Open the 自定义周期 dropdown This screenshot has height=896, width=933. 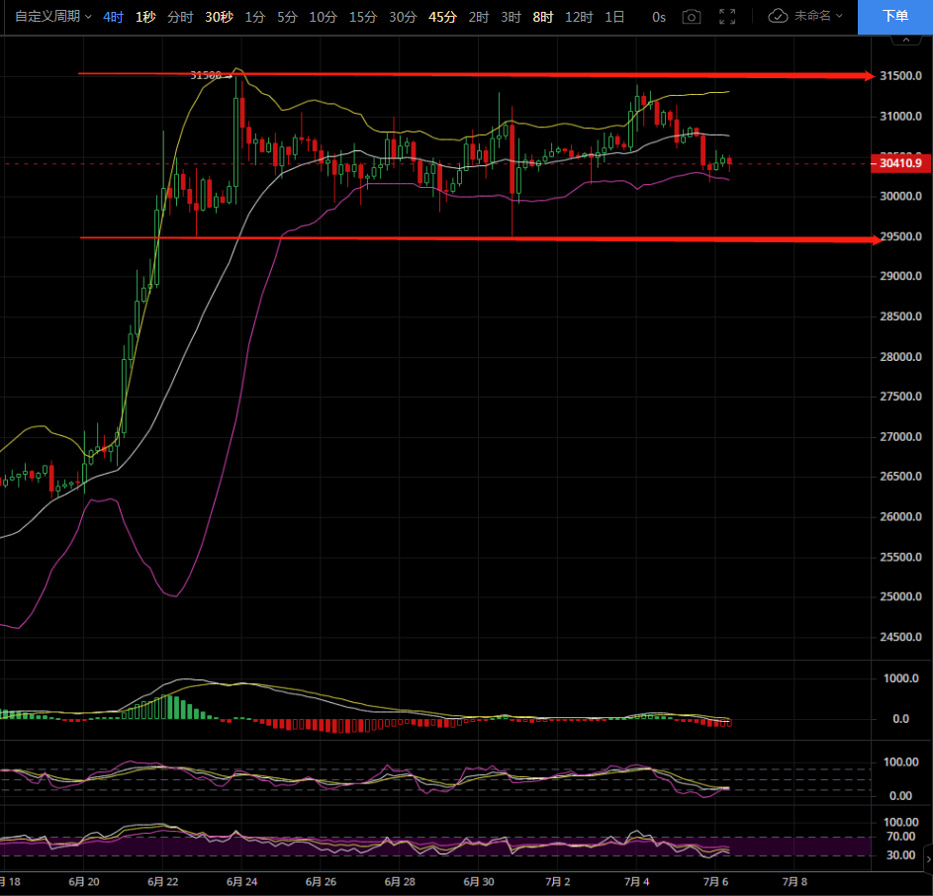(53, 17)
